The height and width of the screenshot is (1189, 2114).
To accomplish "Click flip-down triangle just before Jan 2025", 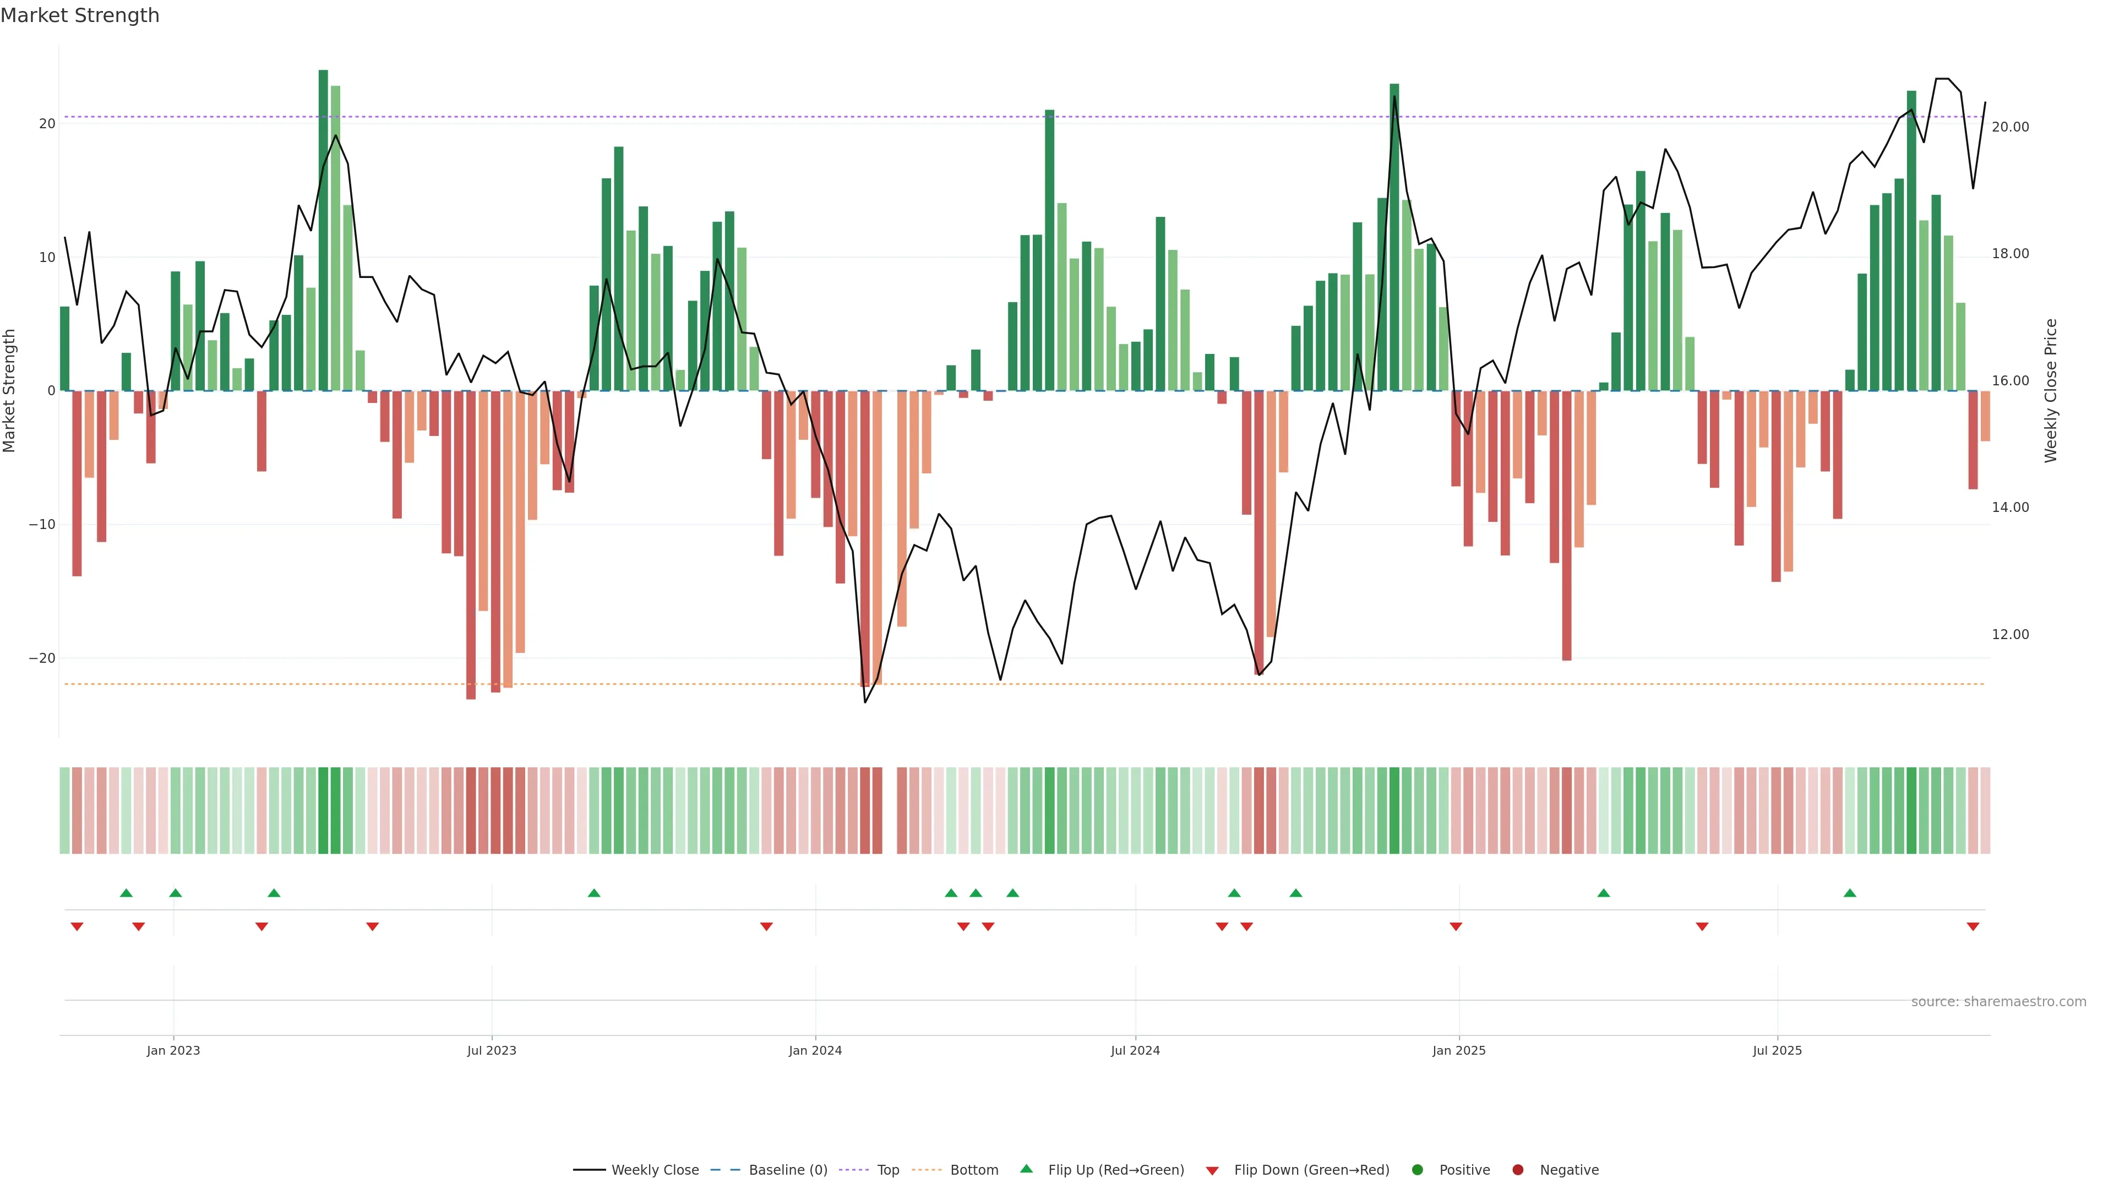I will (x=1456, y=926).
